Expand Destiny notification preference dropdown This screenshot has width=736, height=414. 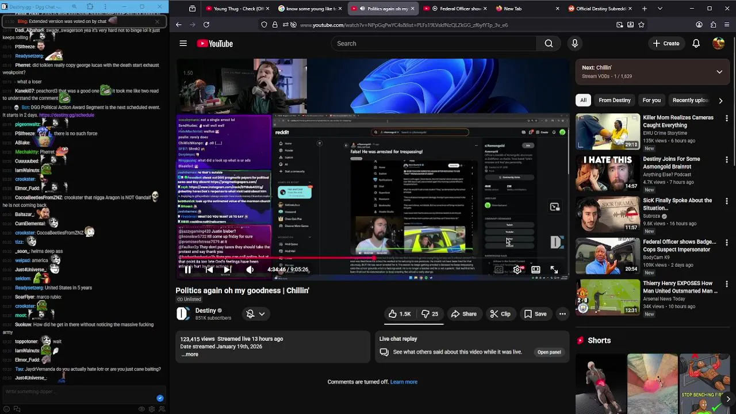click(x=255, y=314)
